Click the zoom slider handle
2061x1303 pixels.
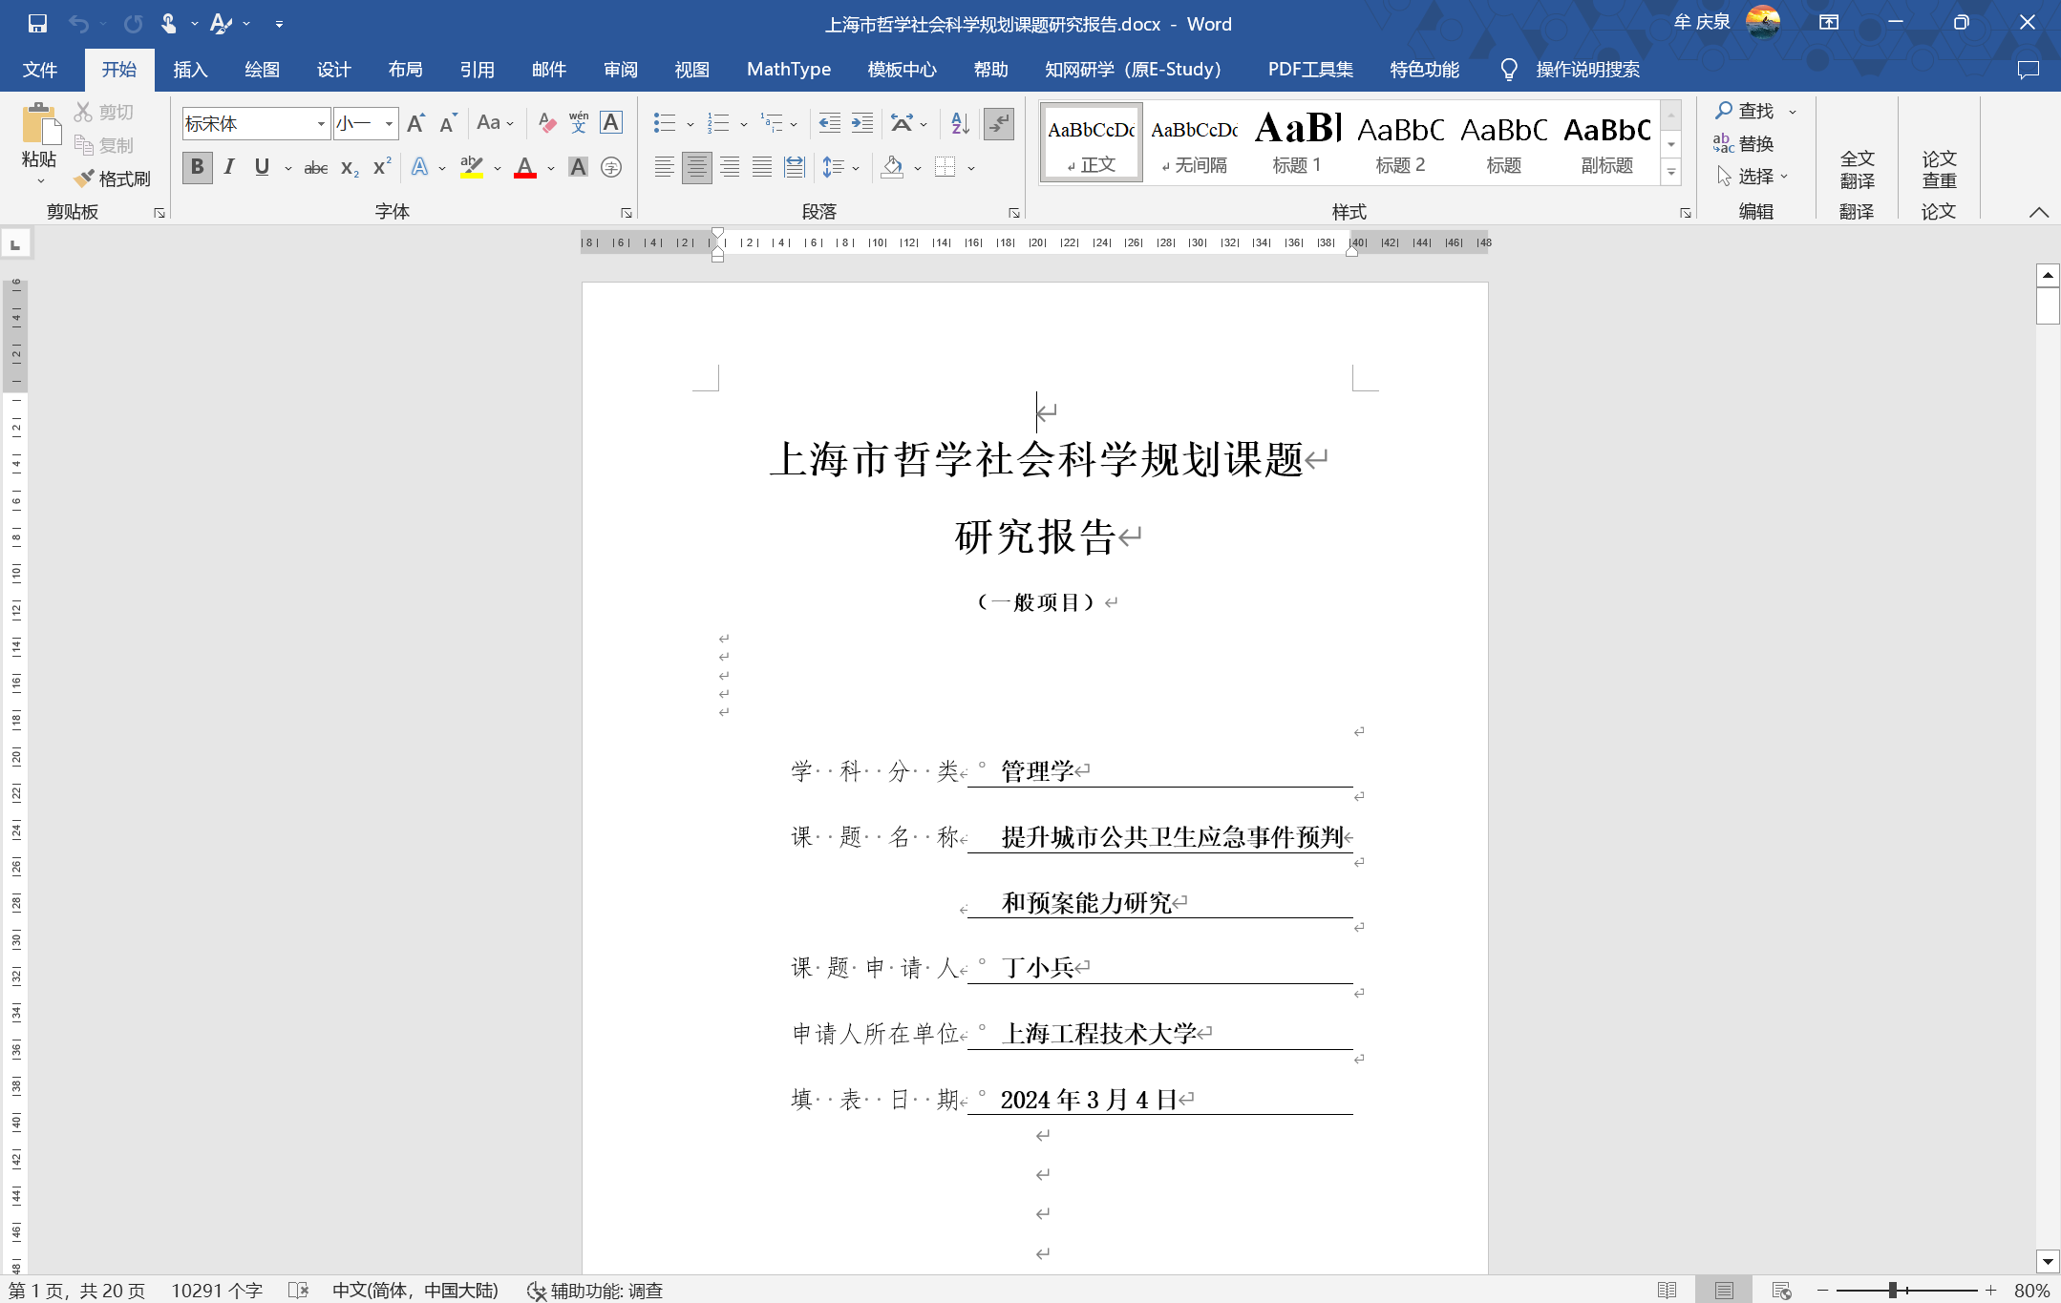click(x=1892, y=1290)
